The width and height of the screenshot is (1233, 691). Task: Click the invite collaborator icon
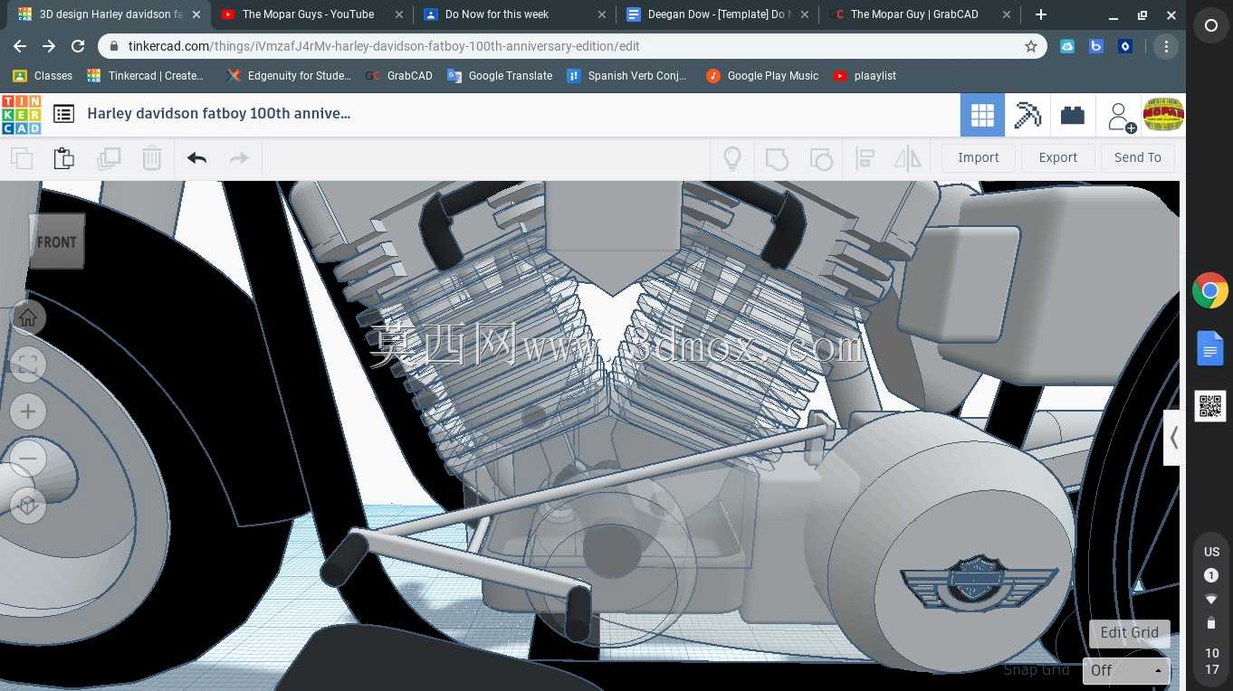coord(1121,116)
